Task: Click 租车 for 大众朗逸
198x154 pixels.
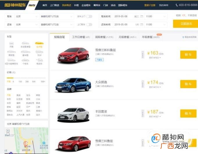Action: [188, 84]
